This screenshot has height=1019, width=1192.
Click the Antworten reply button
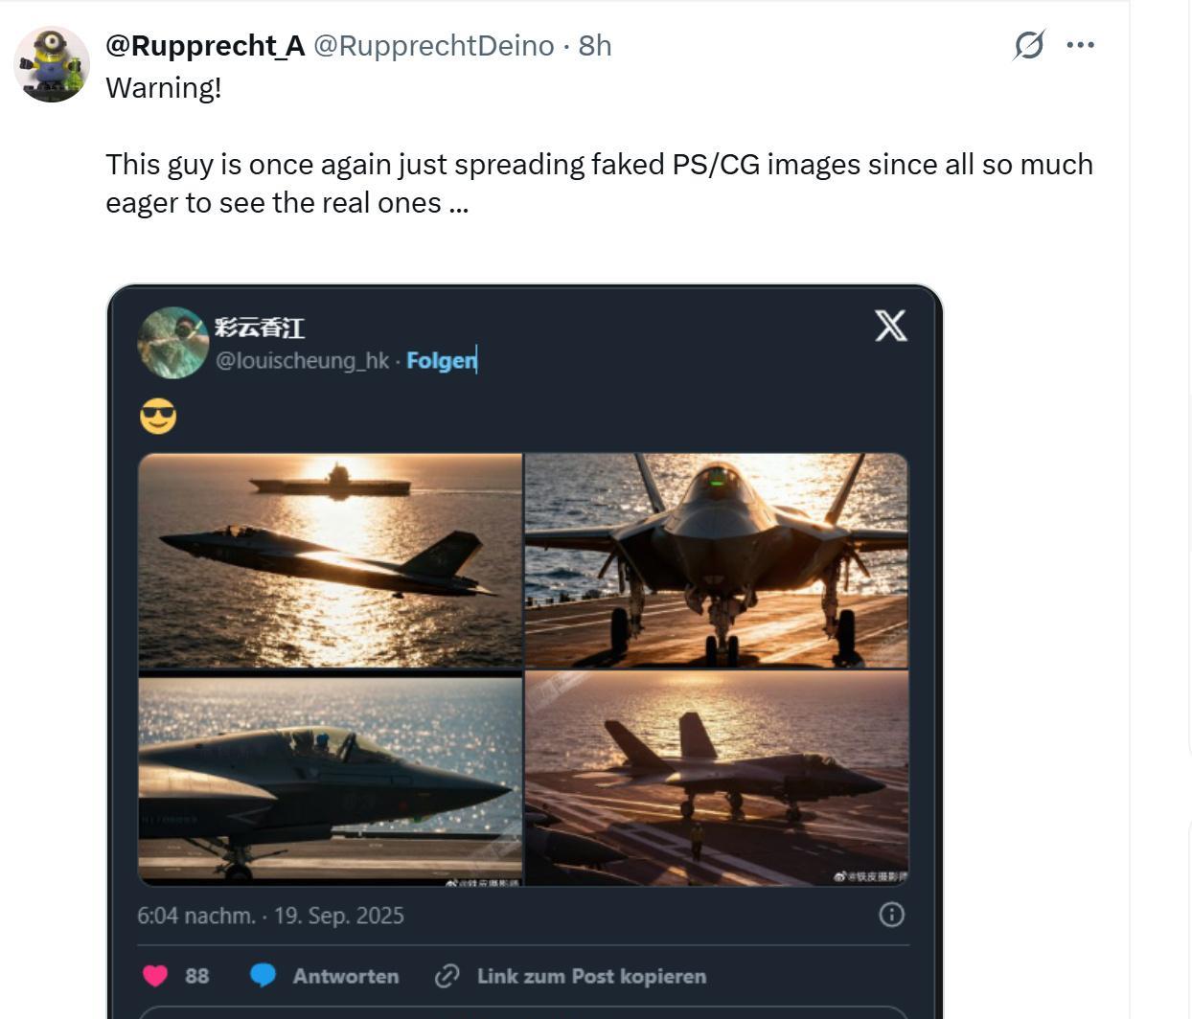point(345,976)
